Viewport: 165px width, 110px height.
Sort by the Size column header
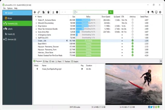(74, 17)
